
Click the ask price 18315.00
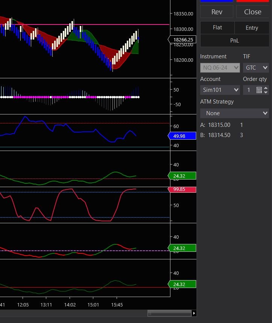(x=219, y=125)
